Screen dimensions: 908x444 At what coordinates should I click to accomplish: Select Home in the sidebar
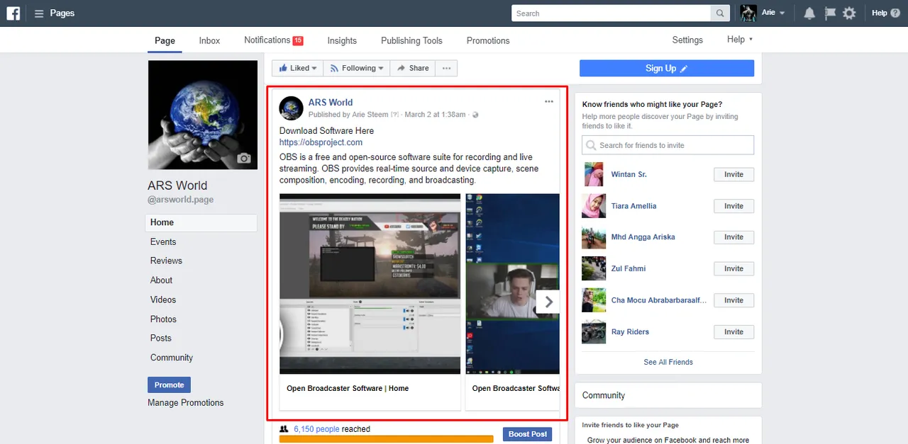[x=202, y=222]
